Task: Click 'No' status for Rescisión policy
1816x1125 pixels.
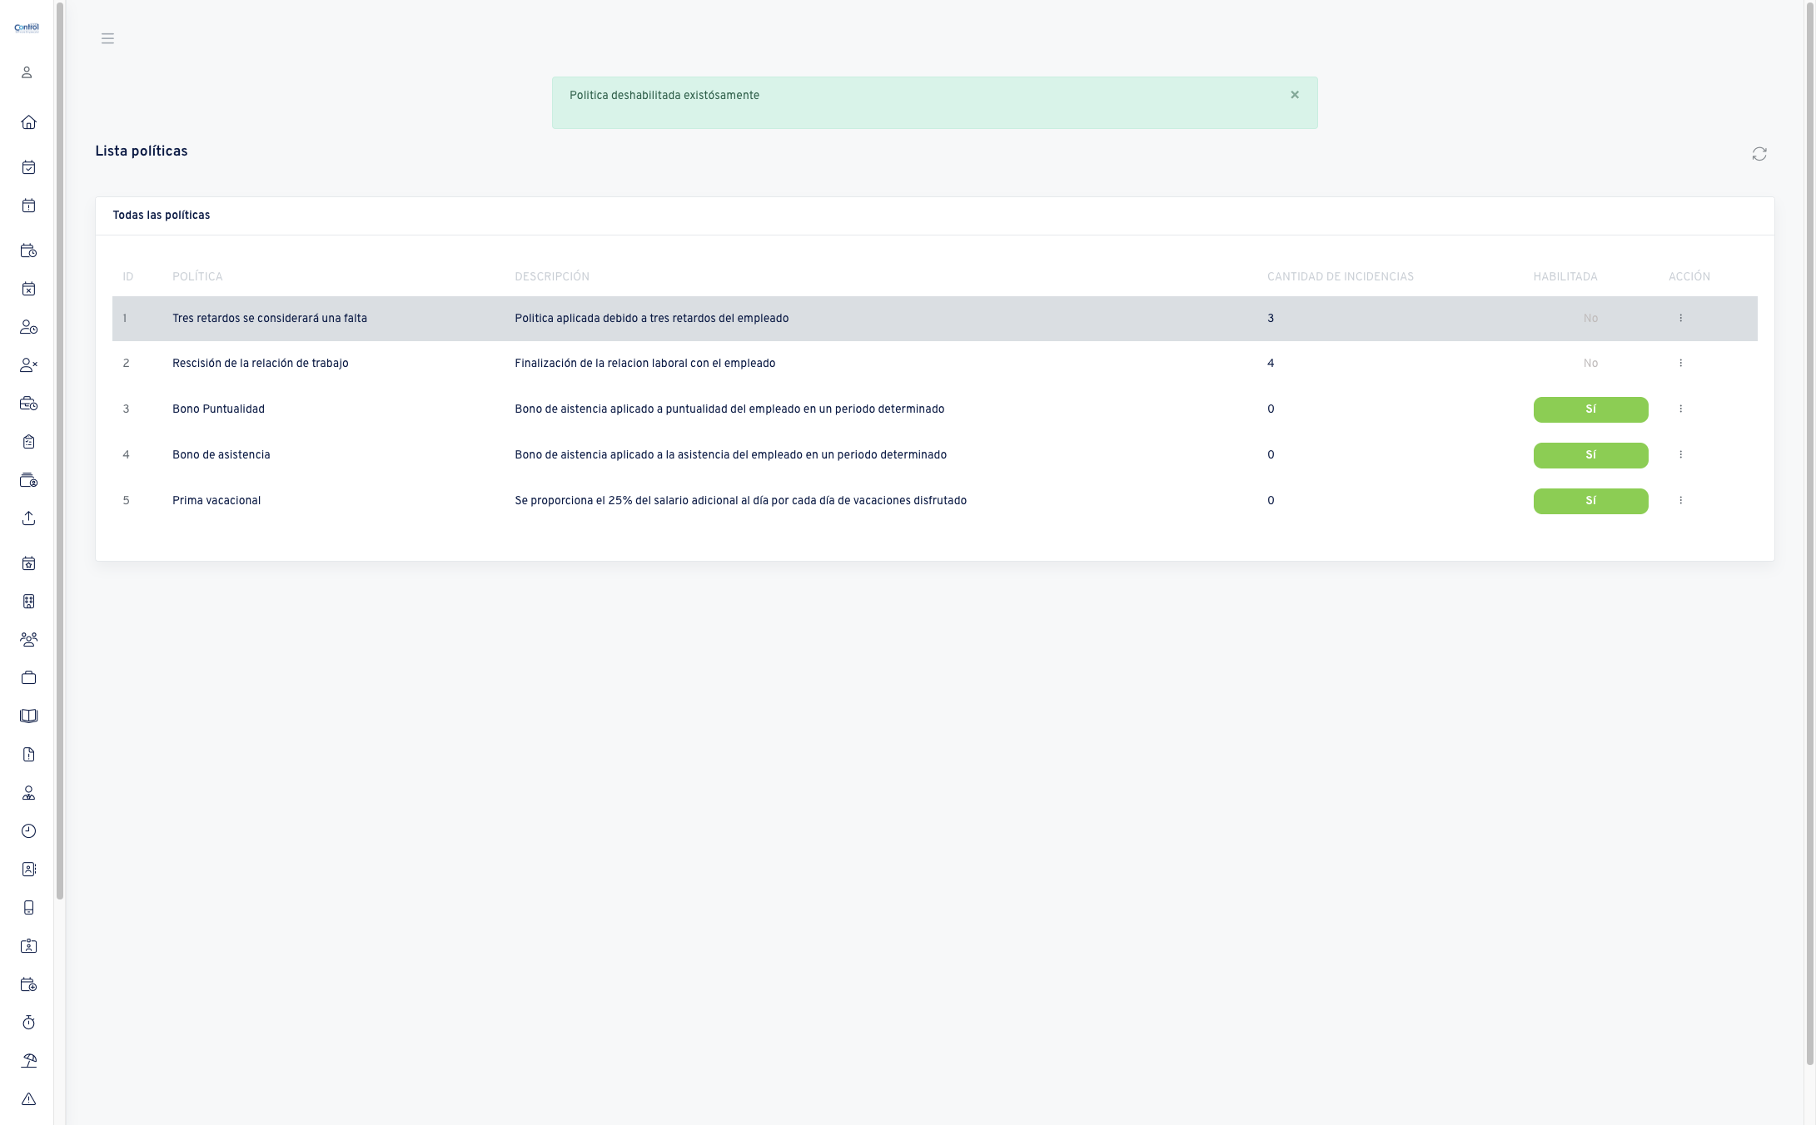Action: pos(1590,364)
